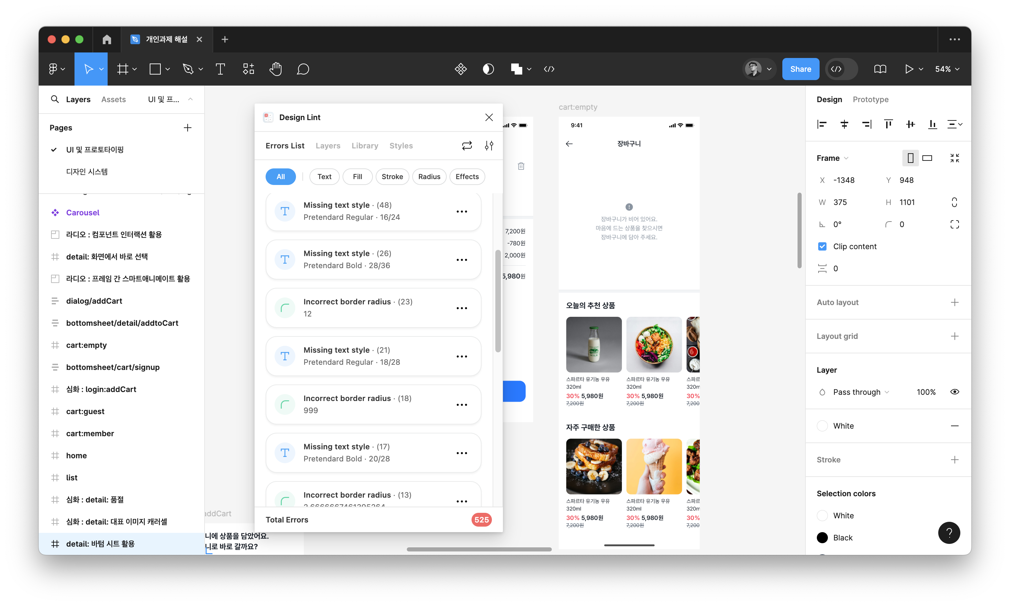Search layers with the magnifier icon
1010x606 pixels.
[55, 99]
